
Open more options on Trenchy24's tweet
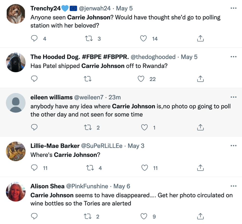[x=233, y=8]
